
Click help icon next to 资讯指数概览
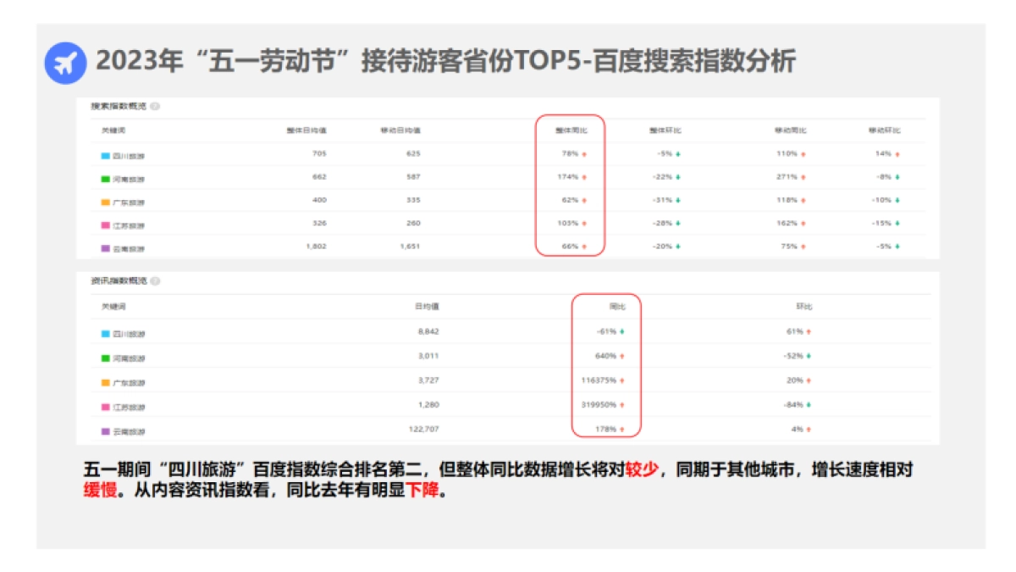(x=156, y=280)
